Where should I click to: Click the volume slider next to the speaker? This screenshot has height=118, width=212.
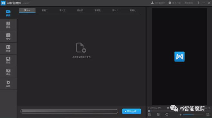193,114
